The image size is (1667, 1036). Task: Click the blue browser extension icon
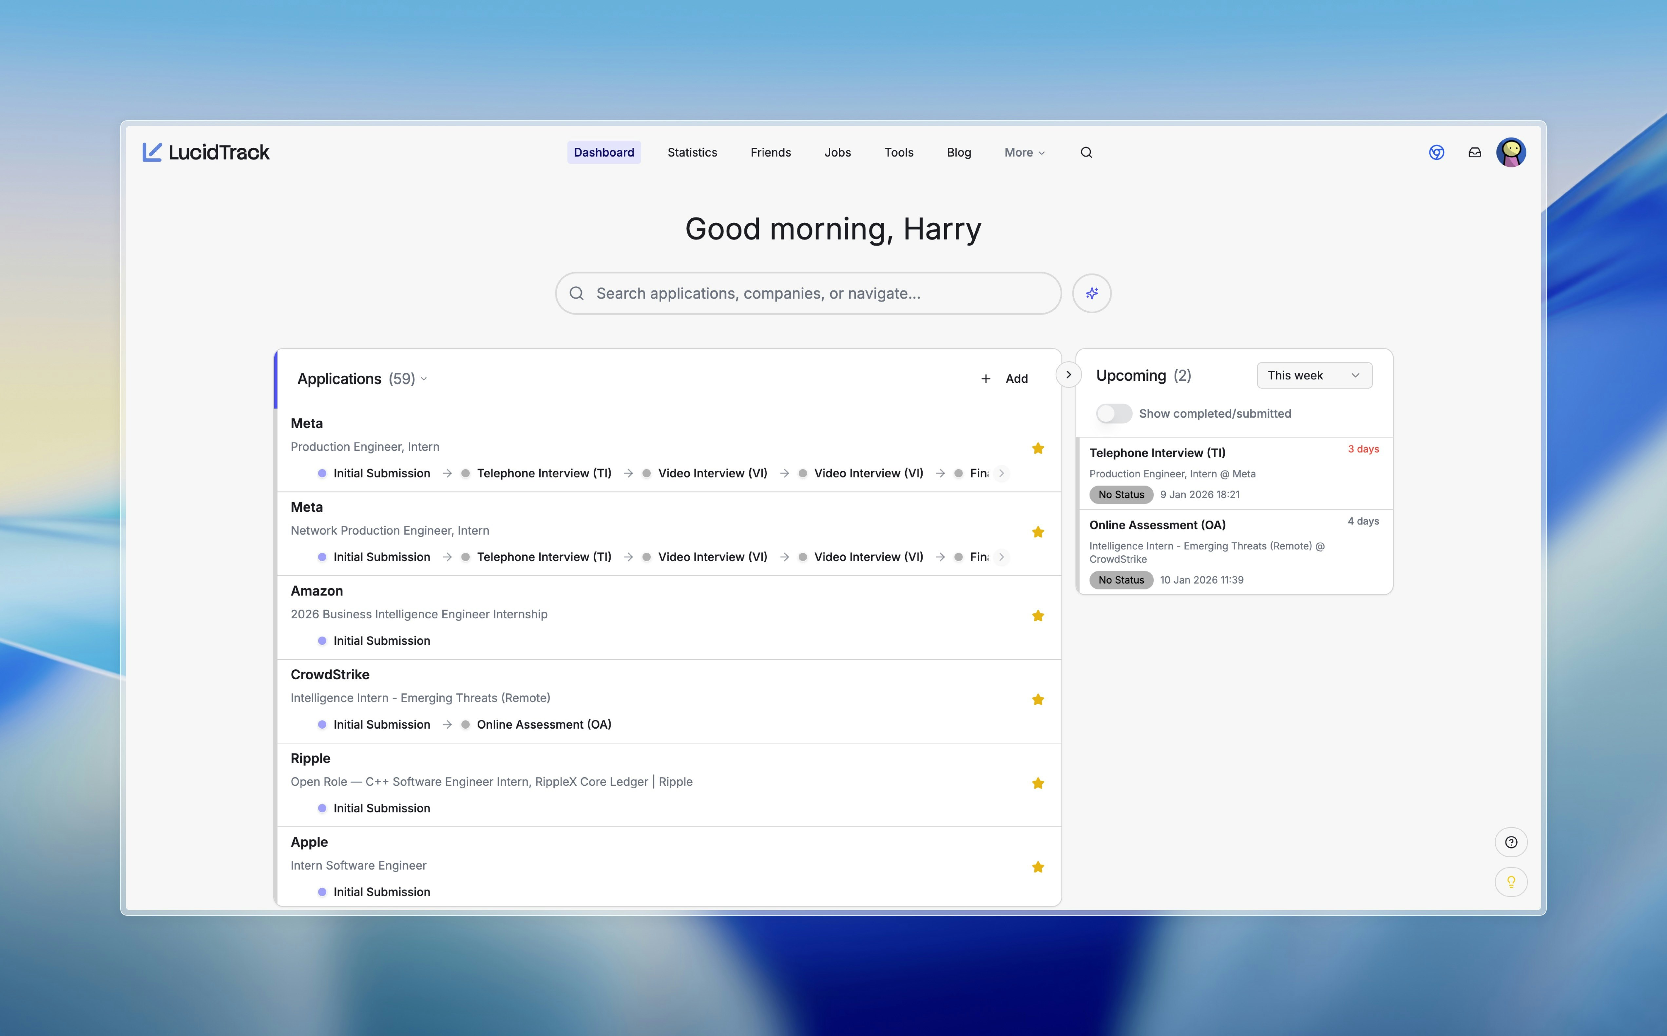coord(1437,152)
